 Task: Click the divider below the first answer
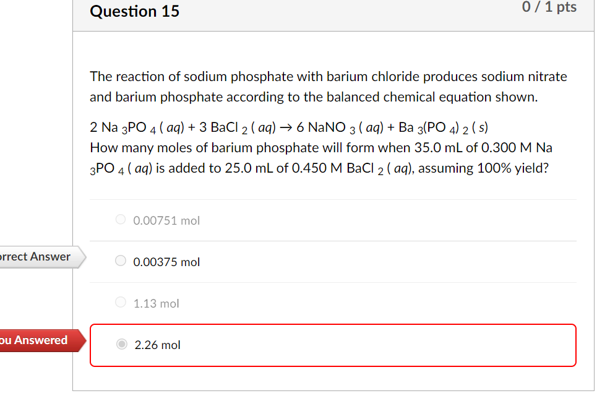333,241
